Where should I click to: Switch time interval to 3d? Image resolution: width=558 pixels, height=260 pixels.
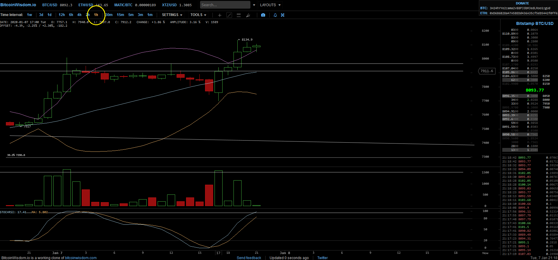(41, 15)
